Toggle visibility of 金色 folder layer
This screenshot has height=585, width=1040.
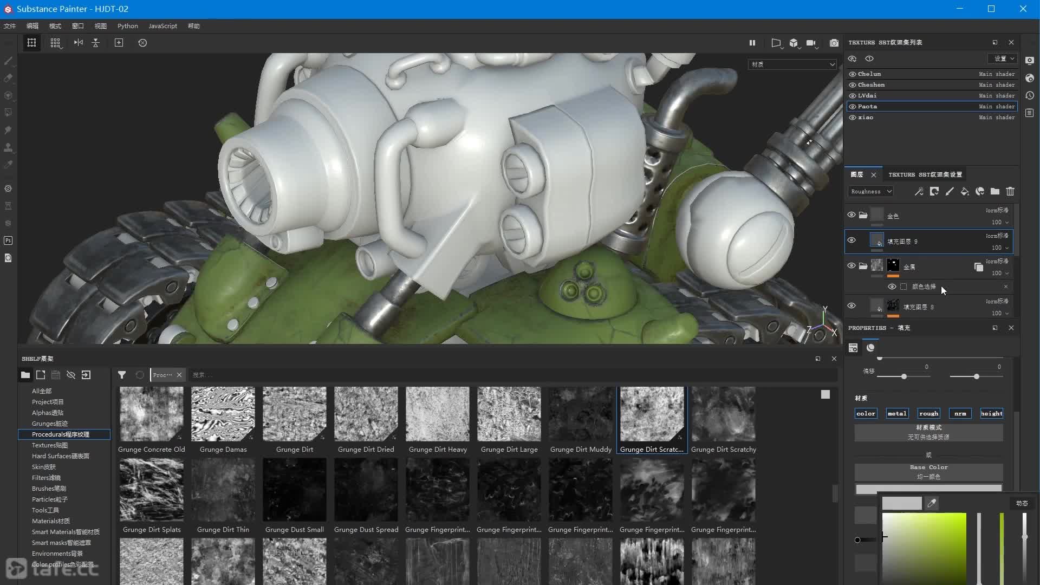pyautogui.click(x=851, y=215)
